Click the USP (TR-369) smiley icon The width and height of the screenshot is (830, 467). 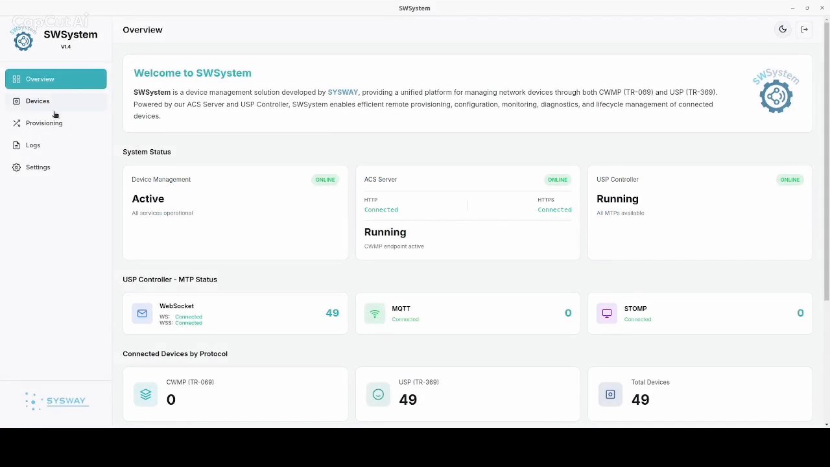(378, 394)
